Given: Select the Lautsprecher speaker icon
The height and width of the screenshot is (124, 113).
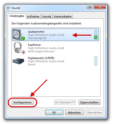Looking at the screenshot, I should pyautogui.click(x=18, y=35).
